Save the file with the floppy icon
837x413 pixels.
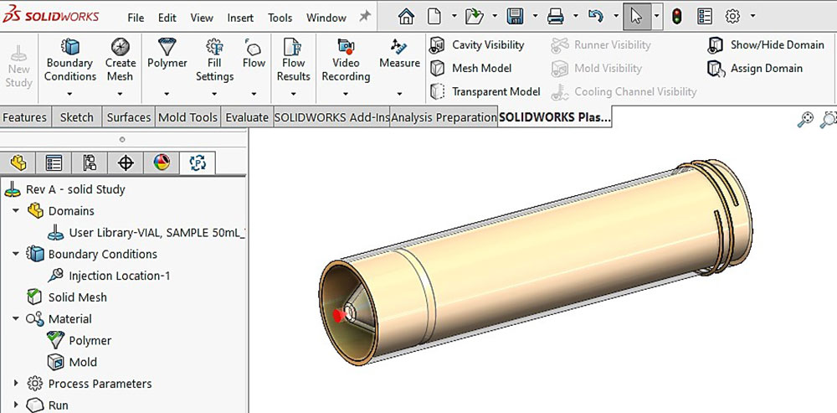coord(515,17)
